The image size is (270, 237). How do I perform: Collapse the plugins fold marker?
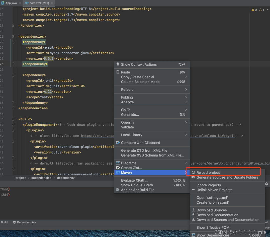[x=13, y=130]
